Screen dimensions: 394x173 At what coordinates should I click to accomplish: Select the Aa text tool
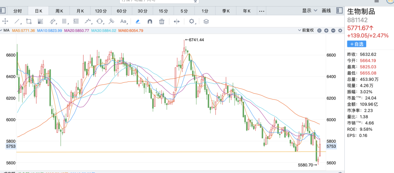tap(123, 21)
